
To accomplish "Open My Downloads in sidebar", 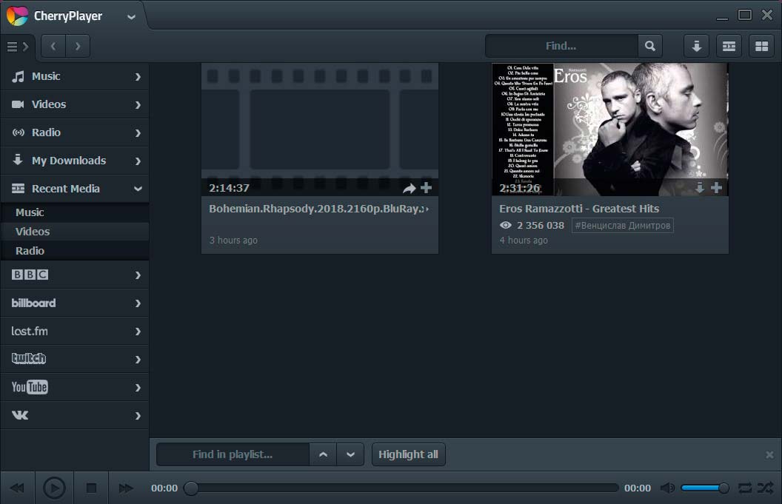I will click(x=75, y=161).
